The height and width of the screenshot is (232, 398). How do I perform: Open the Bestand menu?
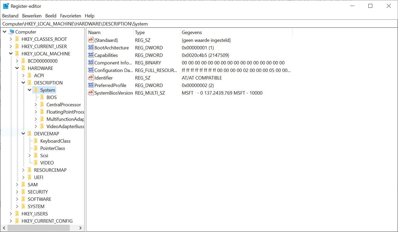point(10,16)
